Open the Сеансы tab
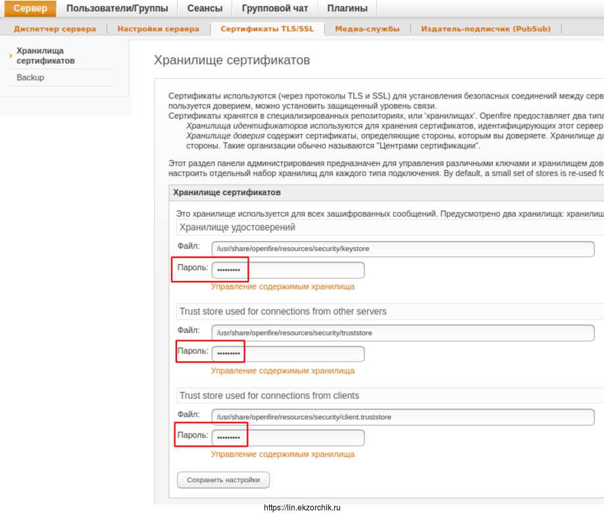Viewport: 604px width, 513px height. [205, 9]
